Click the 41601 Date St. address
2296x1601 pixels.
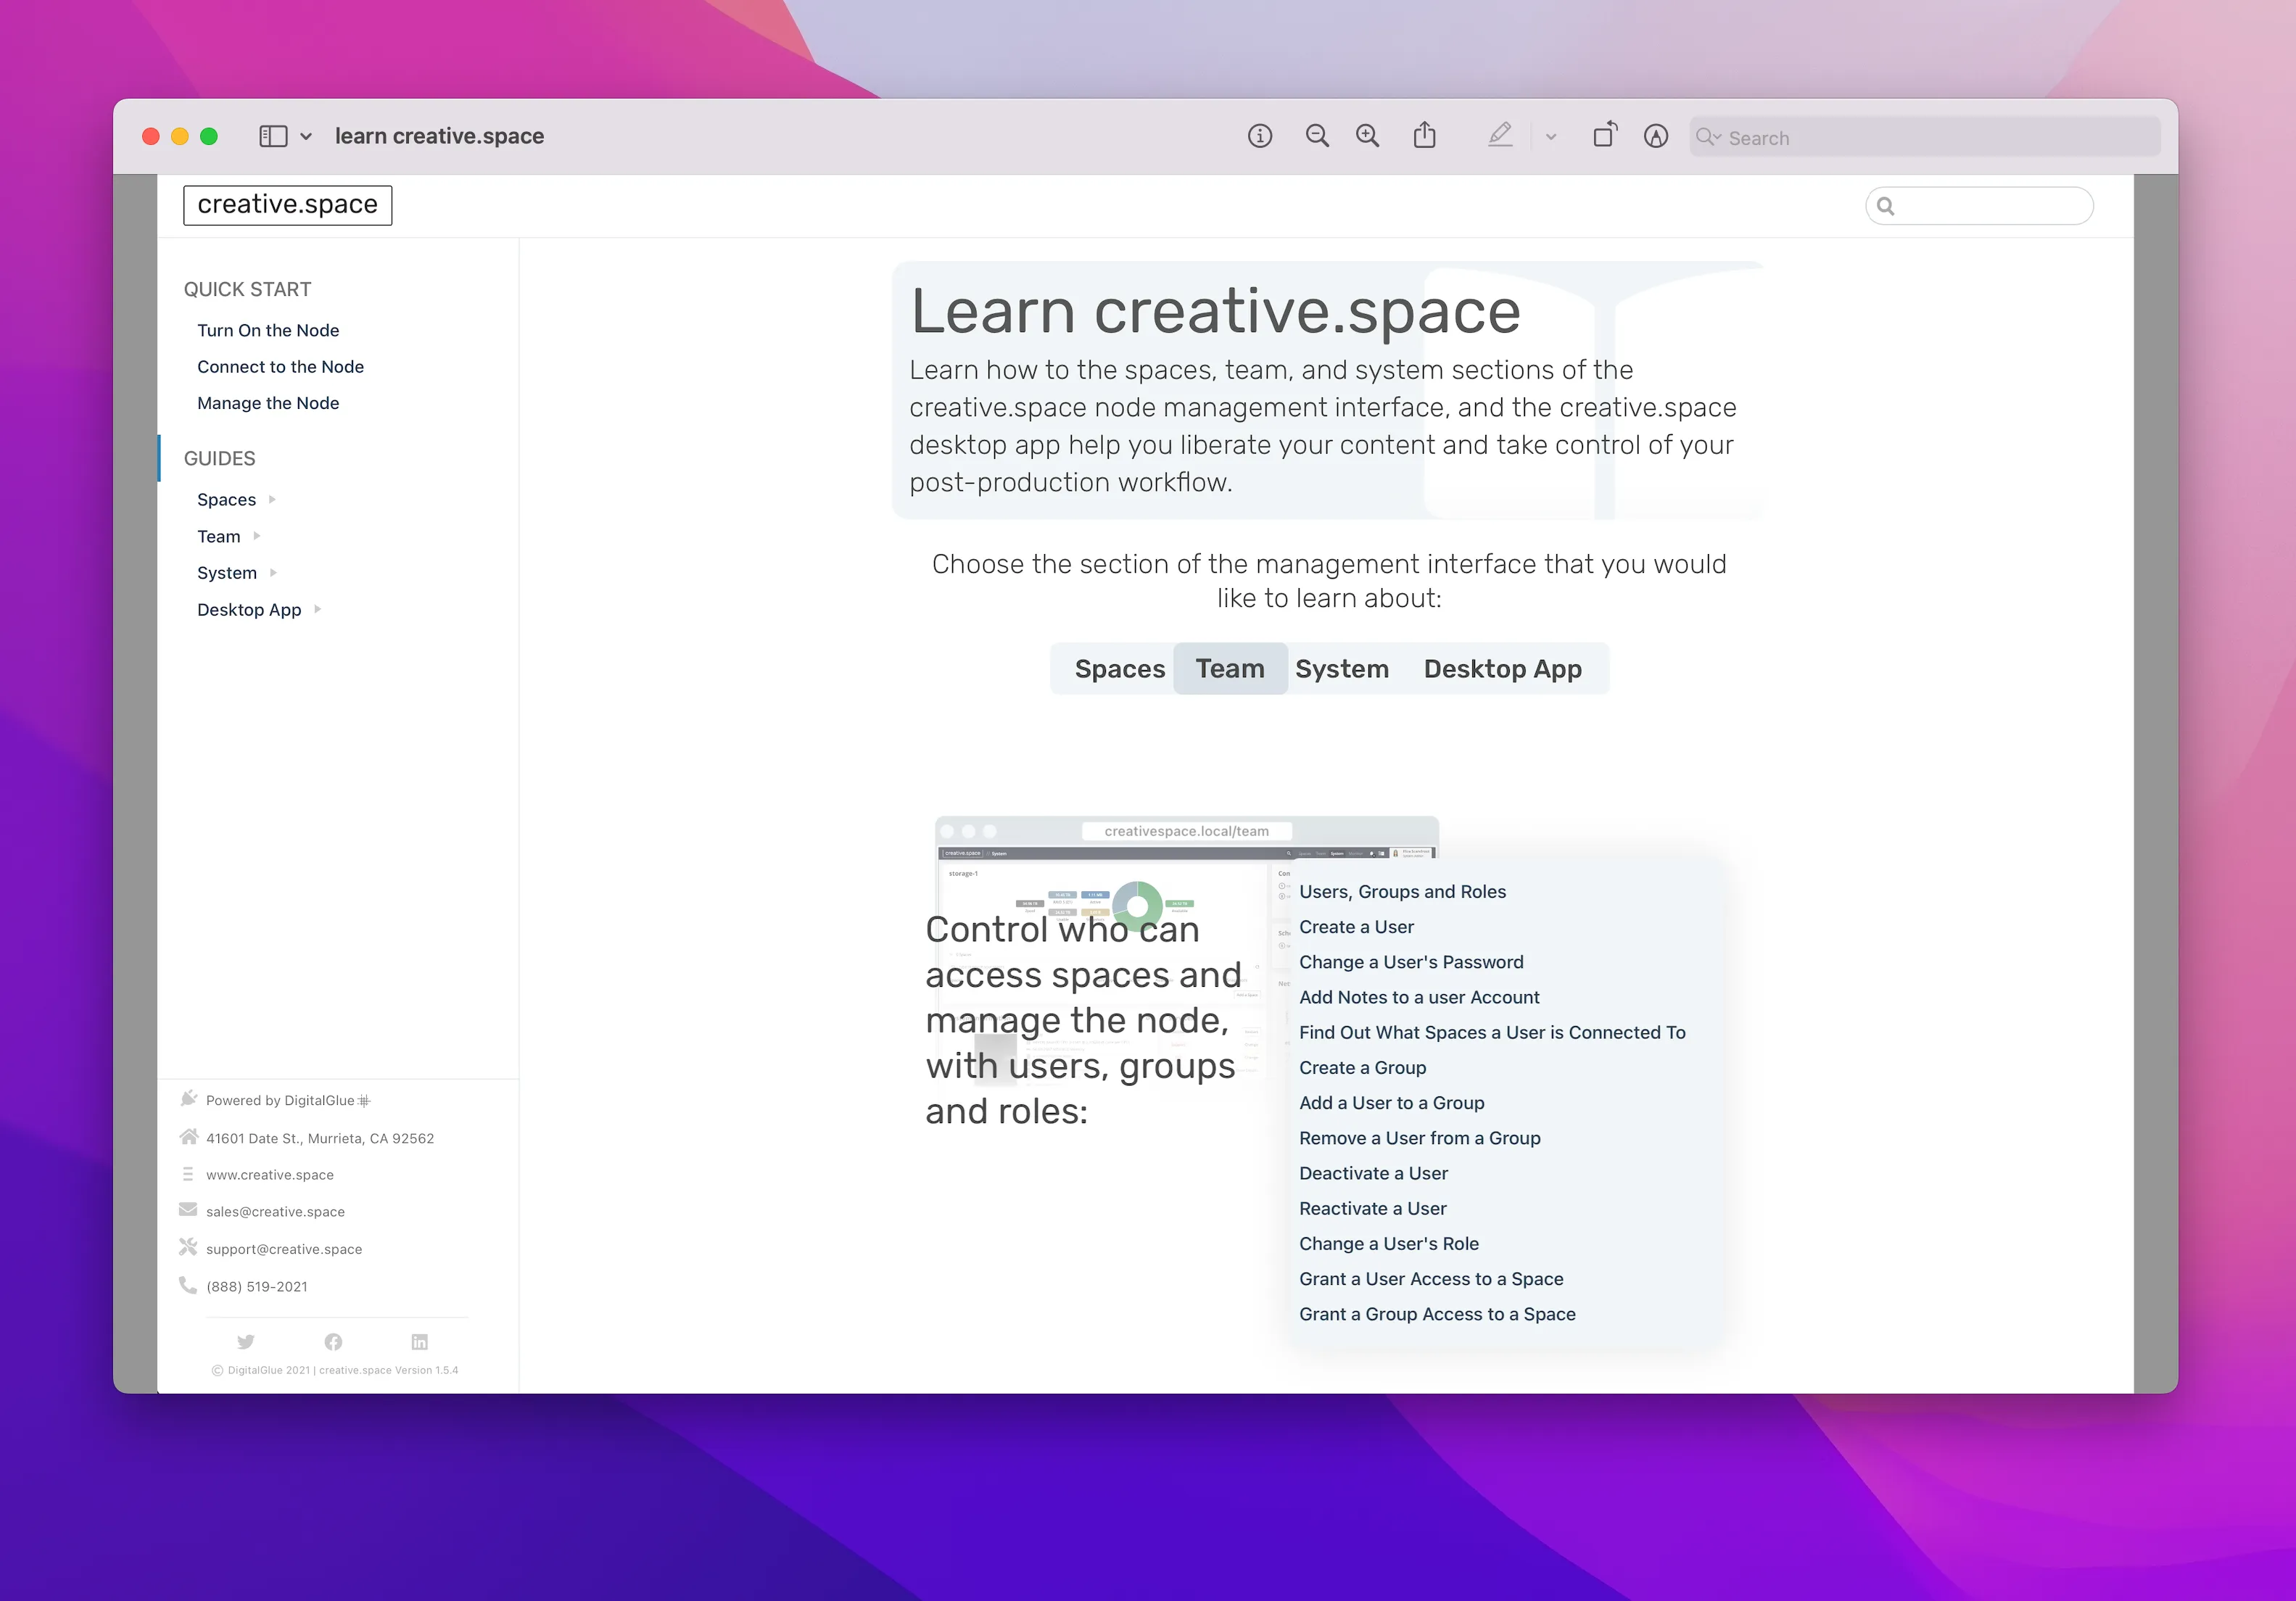[320, 1139]
